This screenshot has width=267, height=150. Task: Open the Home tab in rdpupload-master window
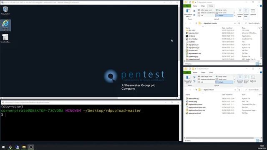195,6
